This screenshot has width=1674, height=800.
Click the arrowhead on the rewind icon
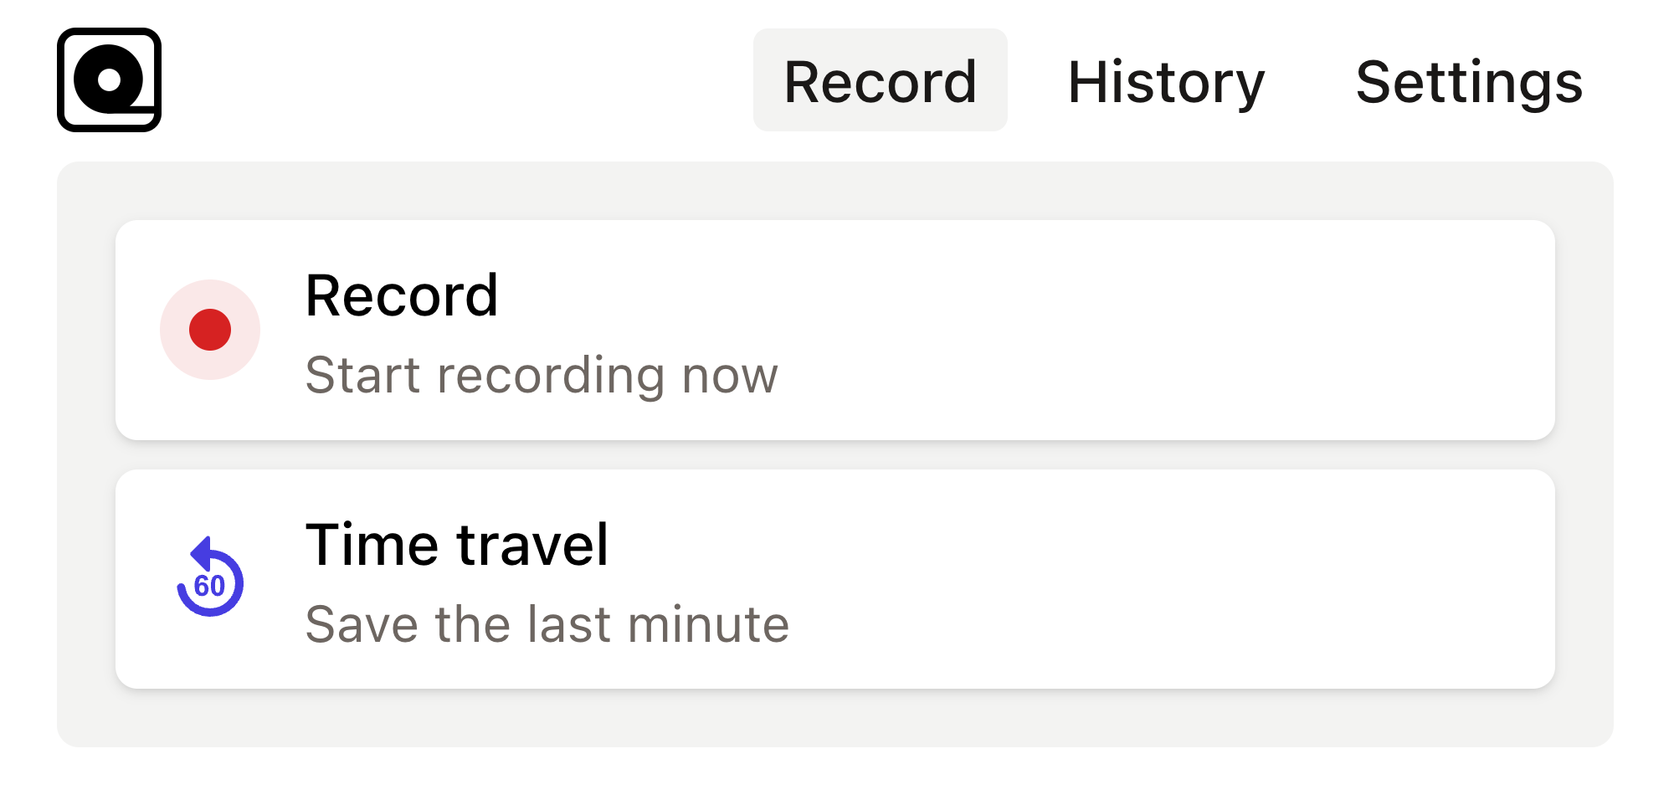coord(202,552)
